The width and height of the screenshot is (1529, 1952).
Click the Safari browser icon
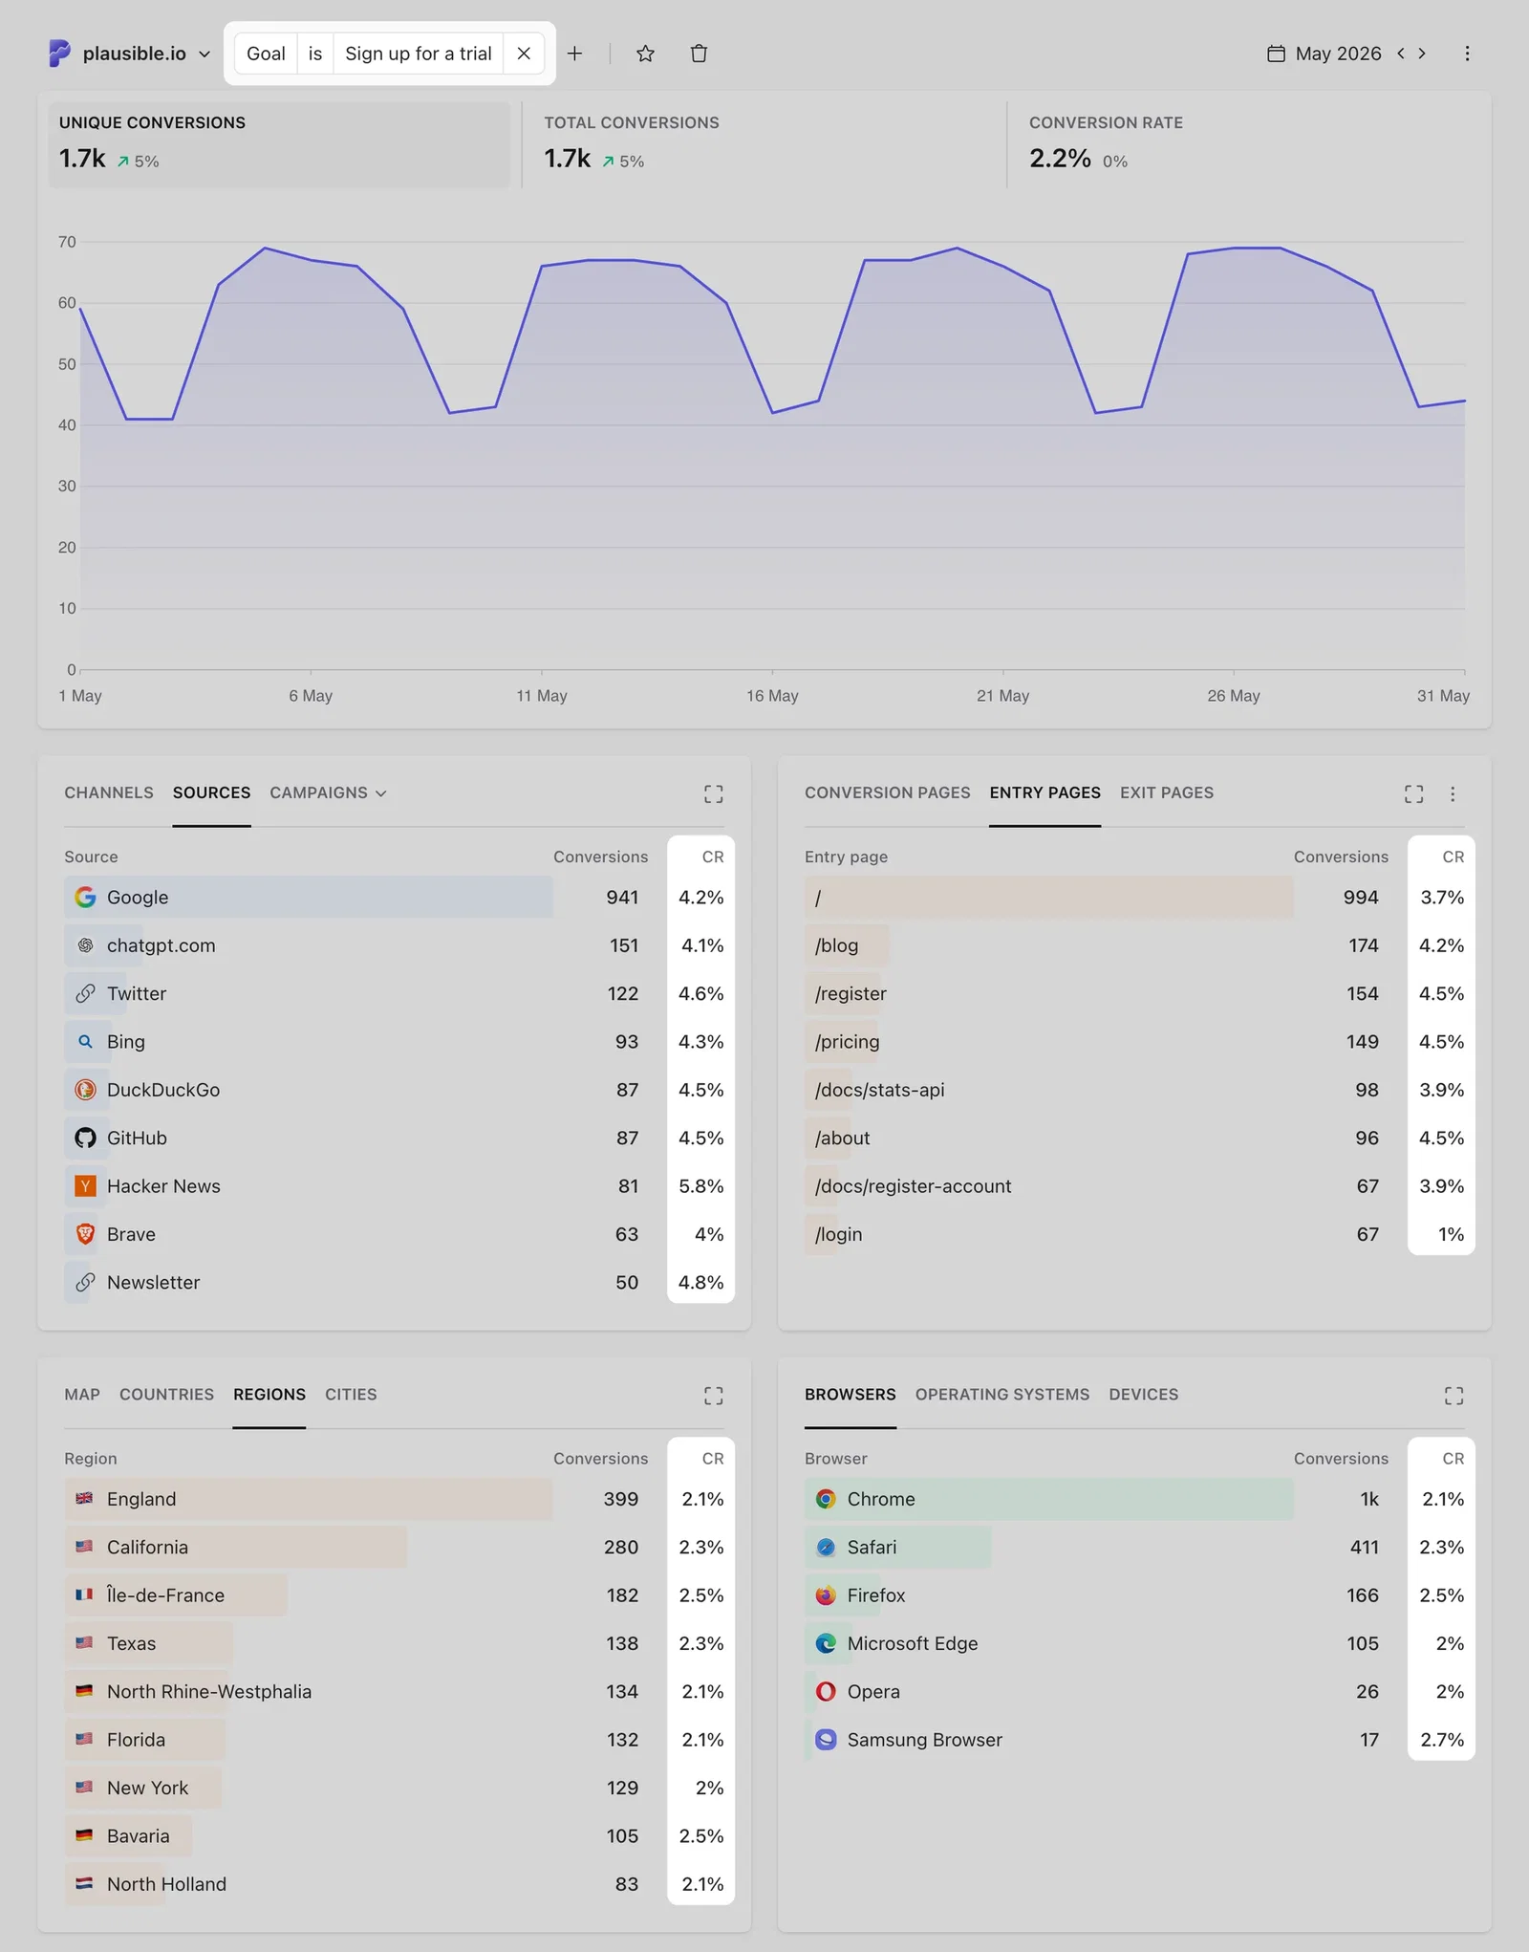pyautogui.click(x=826, y=1547)
